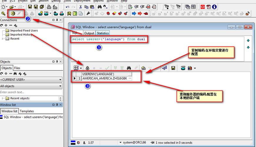
Task: Open the chart icon dropdown arrow
Action: coord(195,68)
